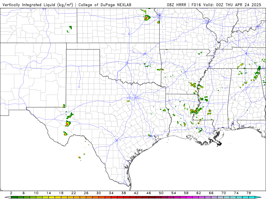Click the magenta-core storm cell in northern Kansas
266x199 pixels.
point(147,18)
